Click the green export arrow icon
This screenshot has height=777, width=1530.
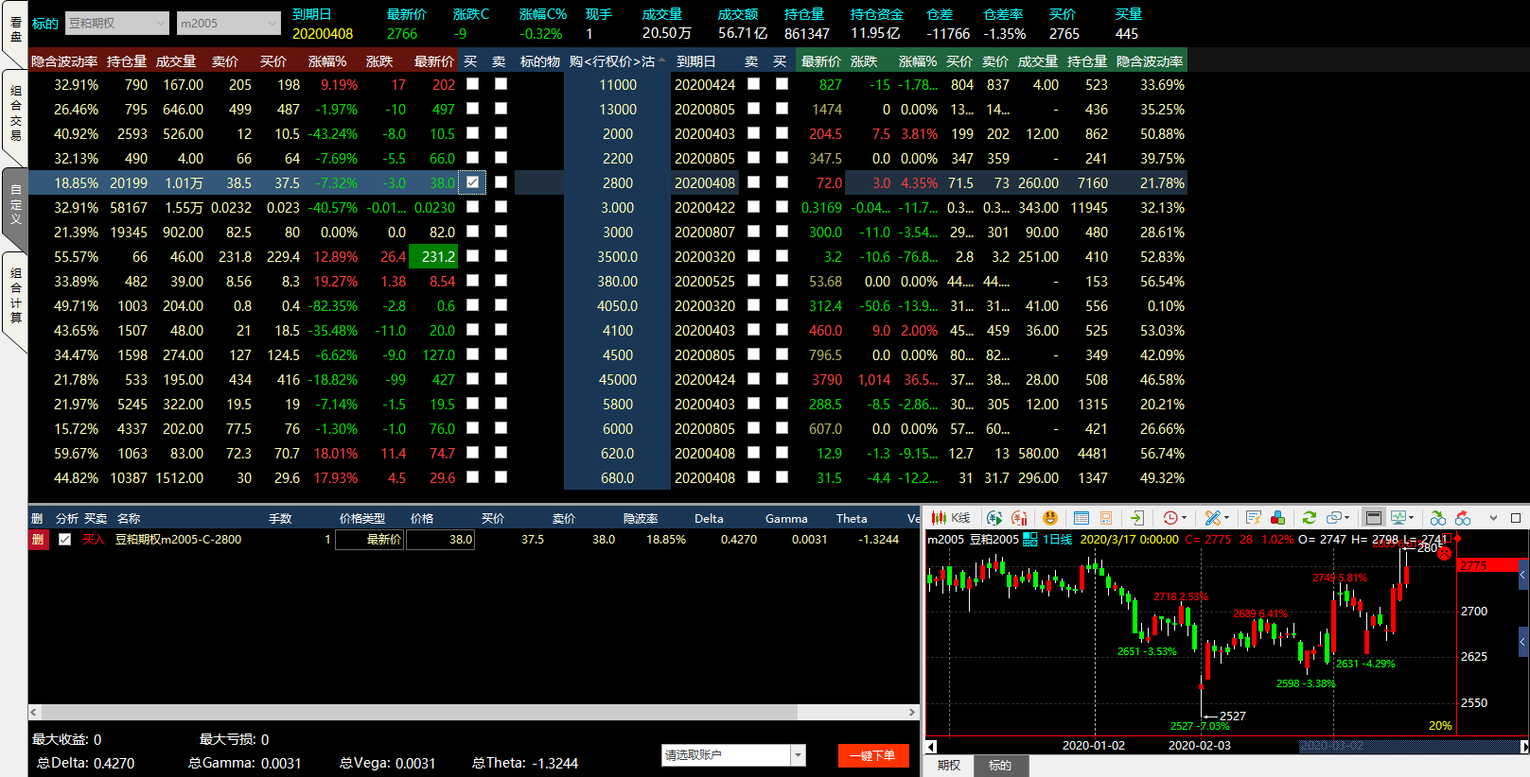(1137, 518)
